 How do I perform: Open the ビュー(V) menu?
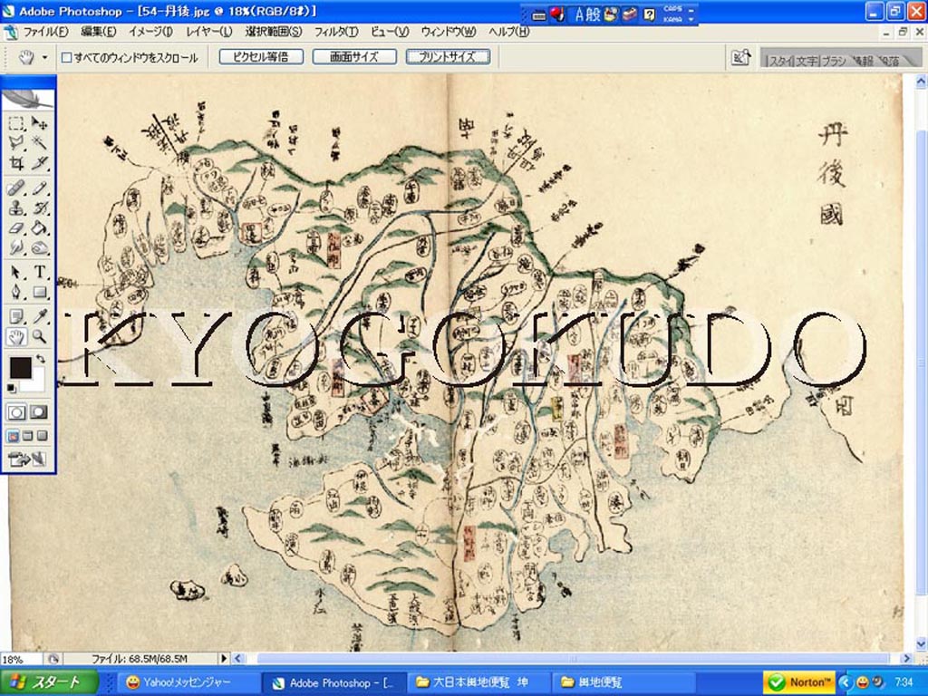click(390, 32)
